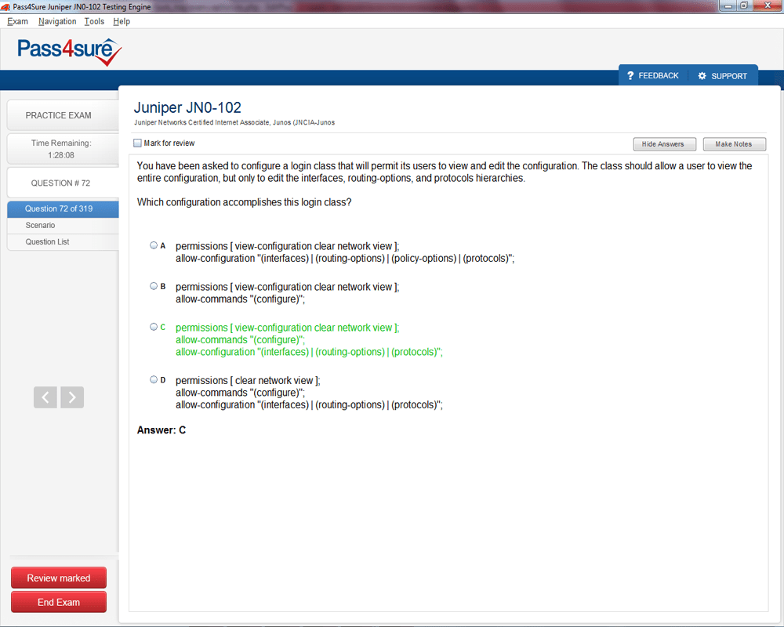Click the app icon in title bar

pyautogui.click(x=6, y=6)
